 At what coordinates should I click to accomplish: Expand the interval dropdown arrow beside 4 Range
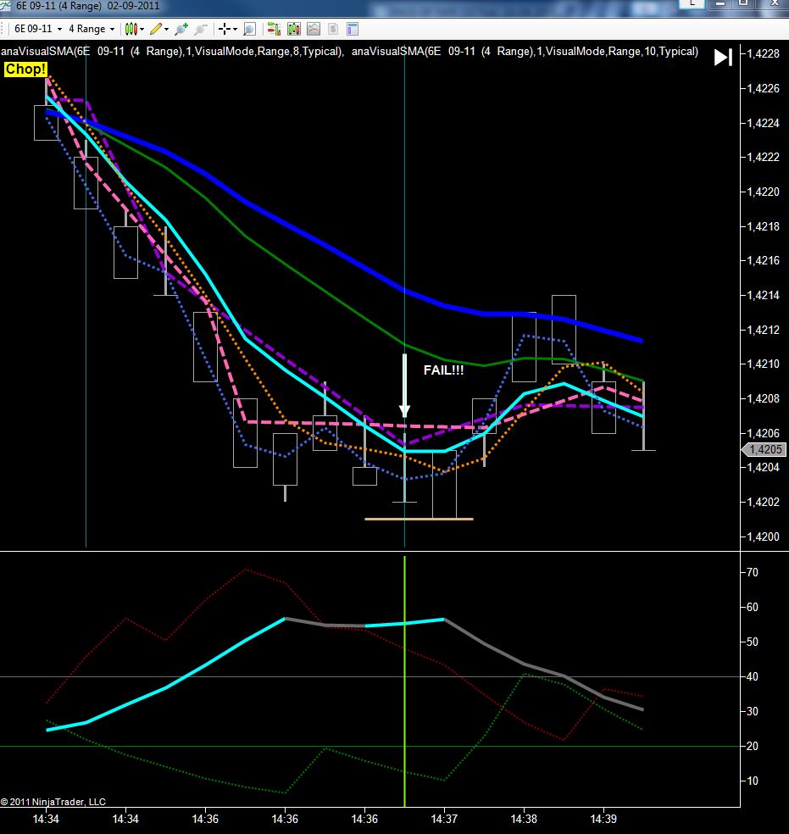pyautogui.click(x=112, y=30)
